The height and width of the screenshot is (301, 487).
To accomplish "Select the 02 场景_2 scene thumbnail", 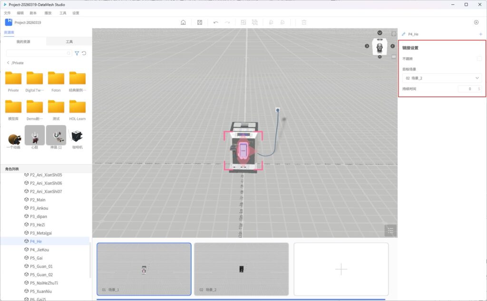I will (x=241, y=269).
